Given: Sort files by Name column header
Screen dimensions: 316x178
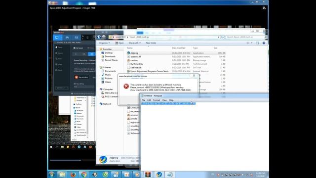Looking at the screenshot, I should [x=130, y=48].
